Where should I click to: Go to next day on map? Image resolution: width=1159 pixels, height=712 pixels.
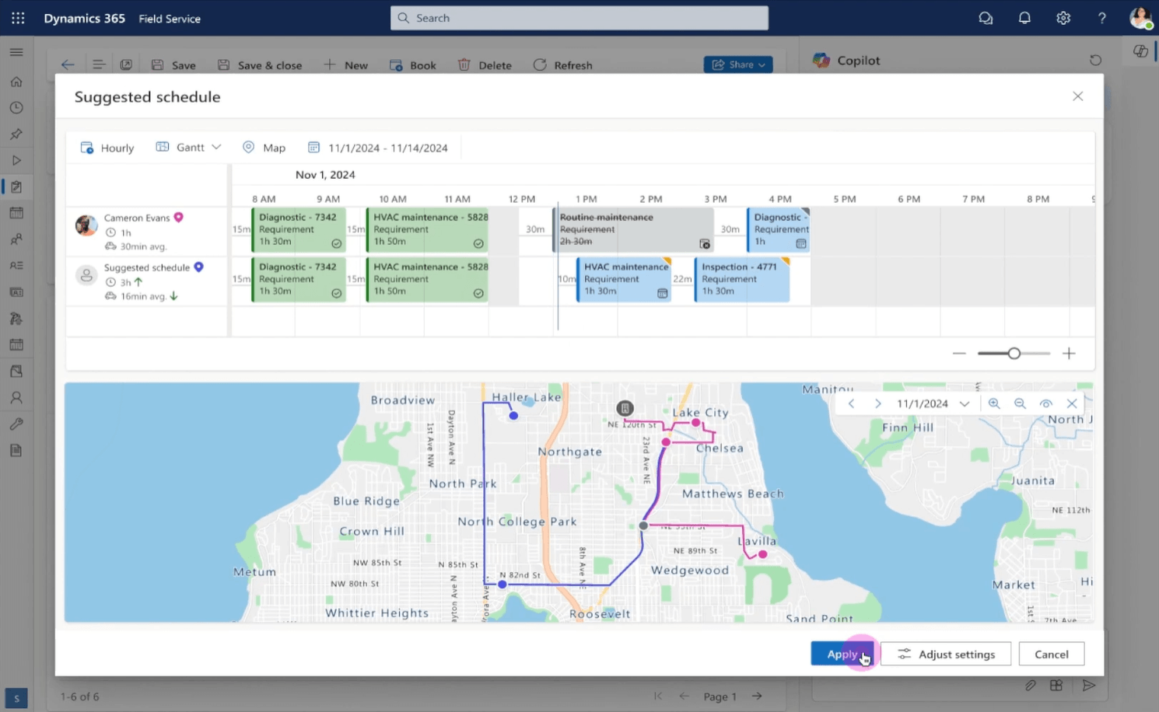(878, 403)
